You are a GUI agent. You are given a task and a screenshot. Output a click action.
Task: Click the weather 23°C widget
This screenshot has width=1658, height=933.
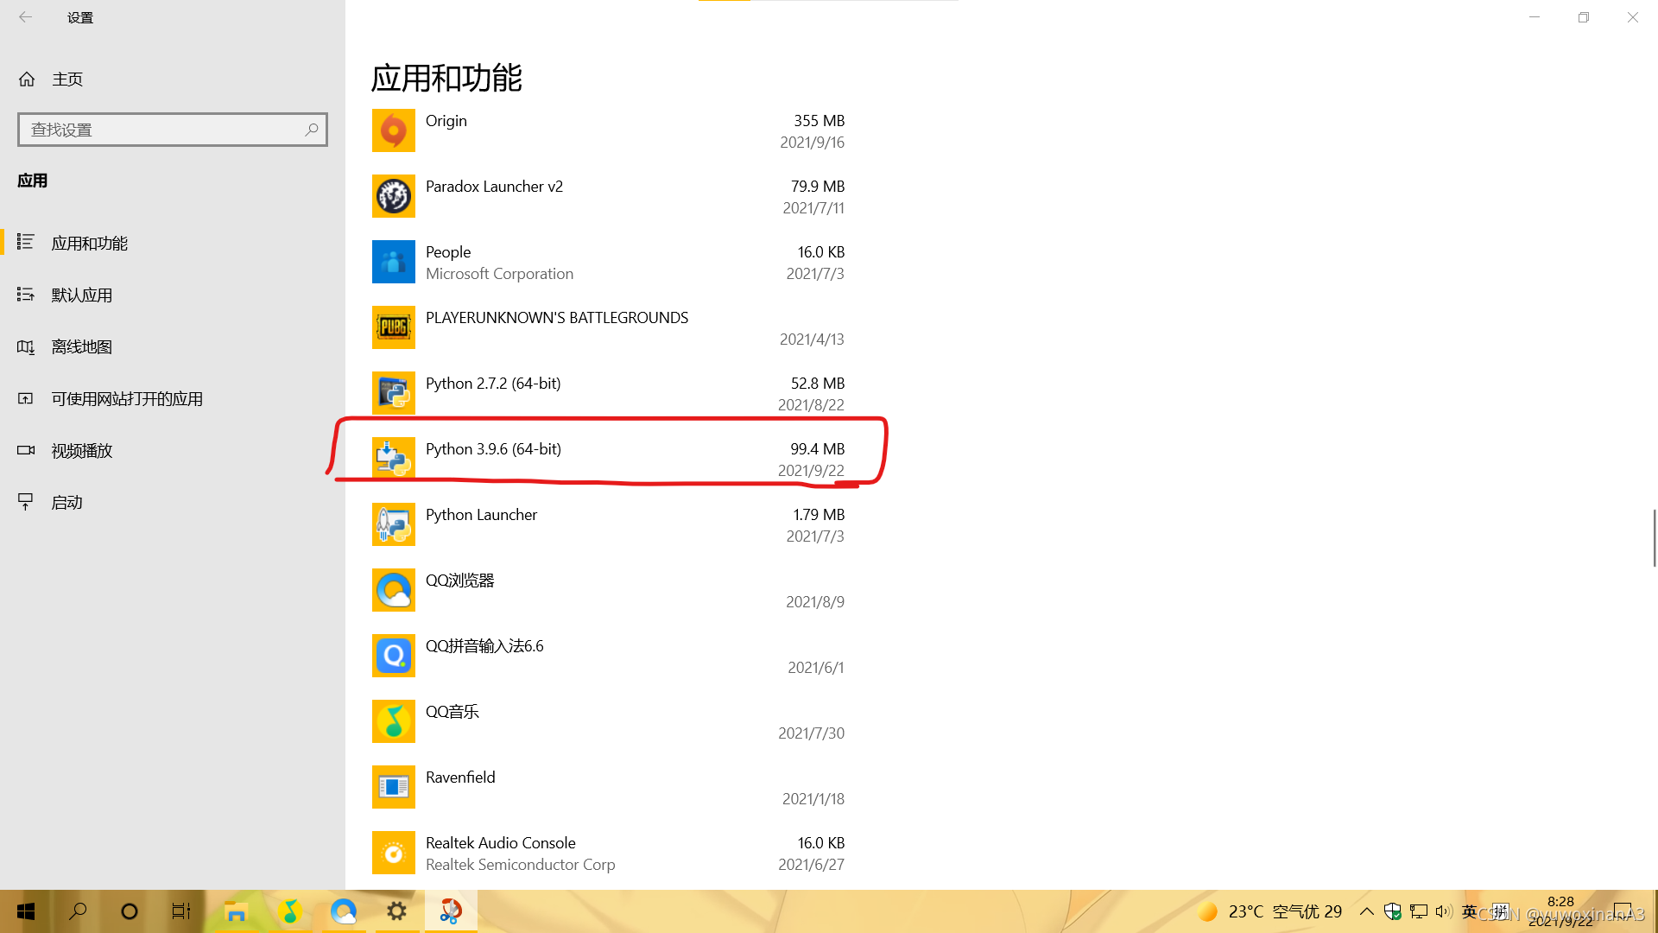click(x=1269, y=911)
